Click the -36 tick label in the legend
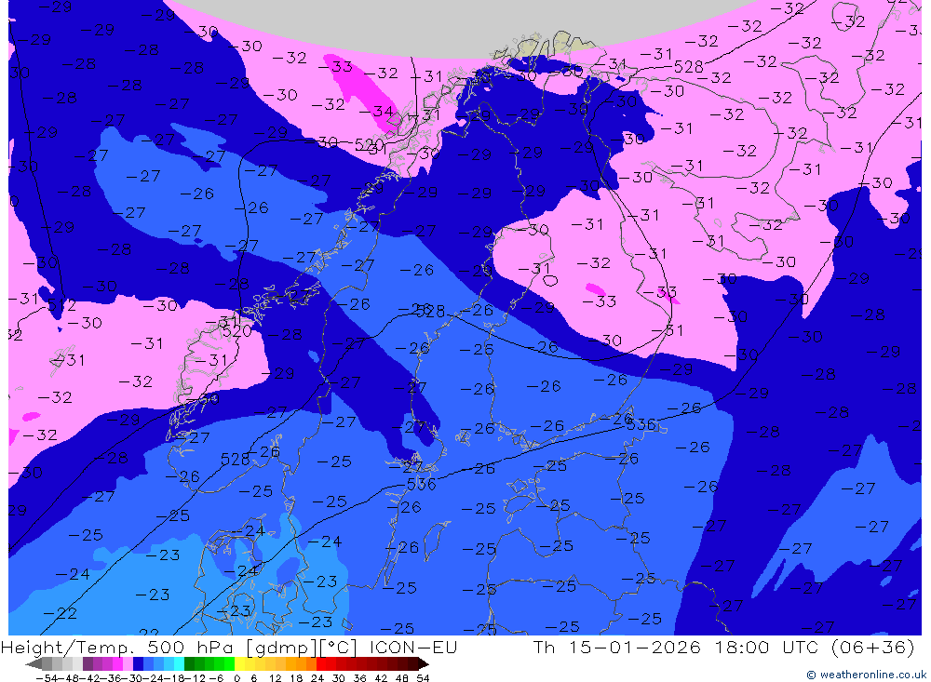The height and width of the screenshot is (682, 931). point(111,678)
